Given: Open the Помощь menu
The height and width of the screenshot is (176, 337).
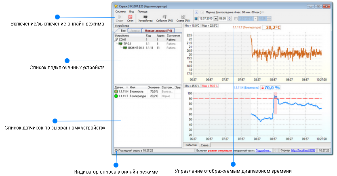Looking at the screenshot, I should [x=143, y=12].
